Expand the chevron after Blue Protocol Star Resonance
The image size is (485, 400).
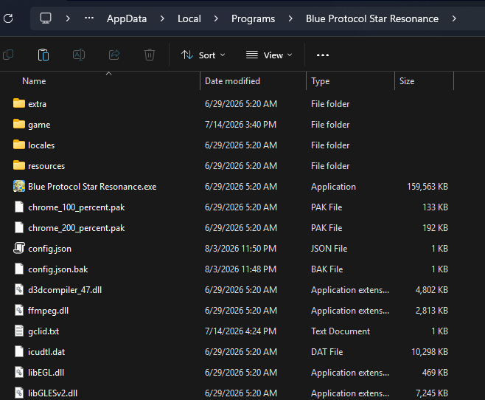click(x=454, y=18)
